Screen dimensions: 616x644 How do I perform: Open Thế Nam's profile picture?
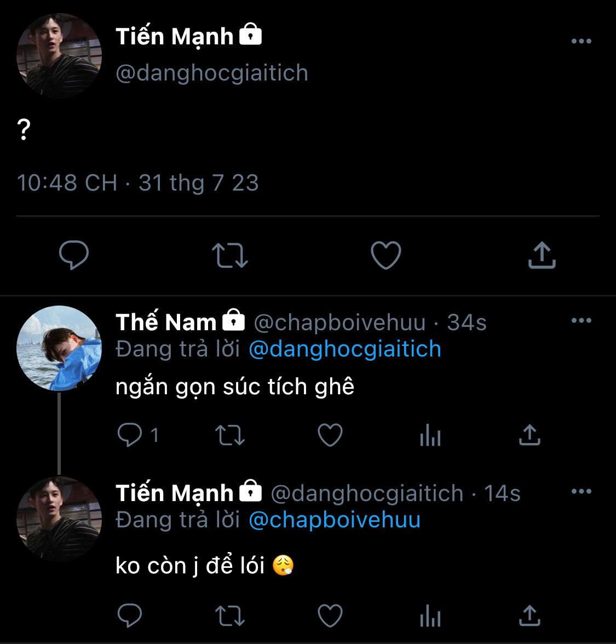pyautogui.click(x=59, y=348)
